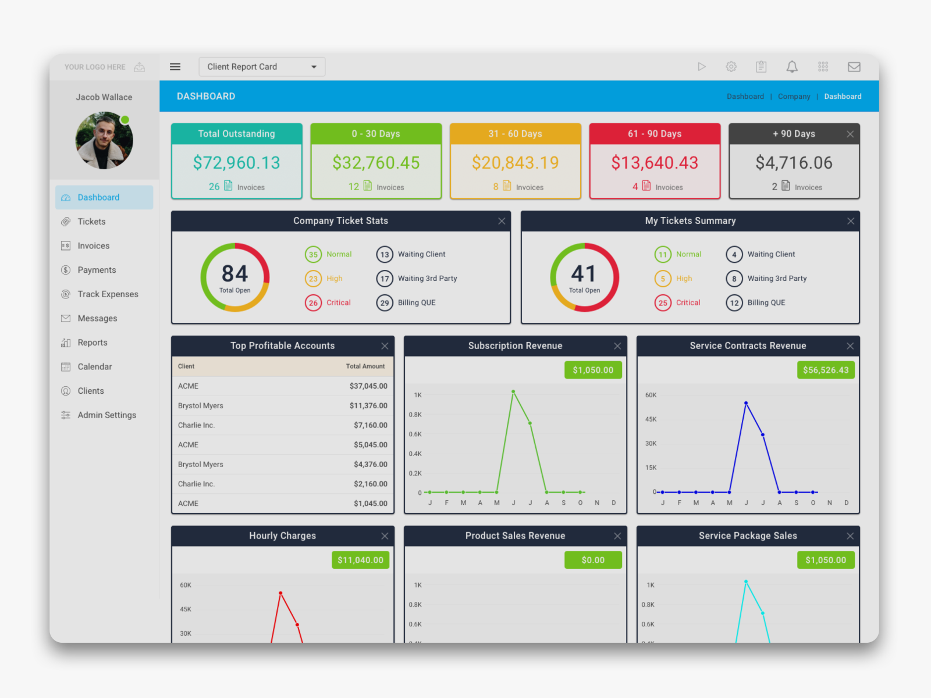
Task: Click first Dashboard breadcrumb link
Action: tap(745, 97)
